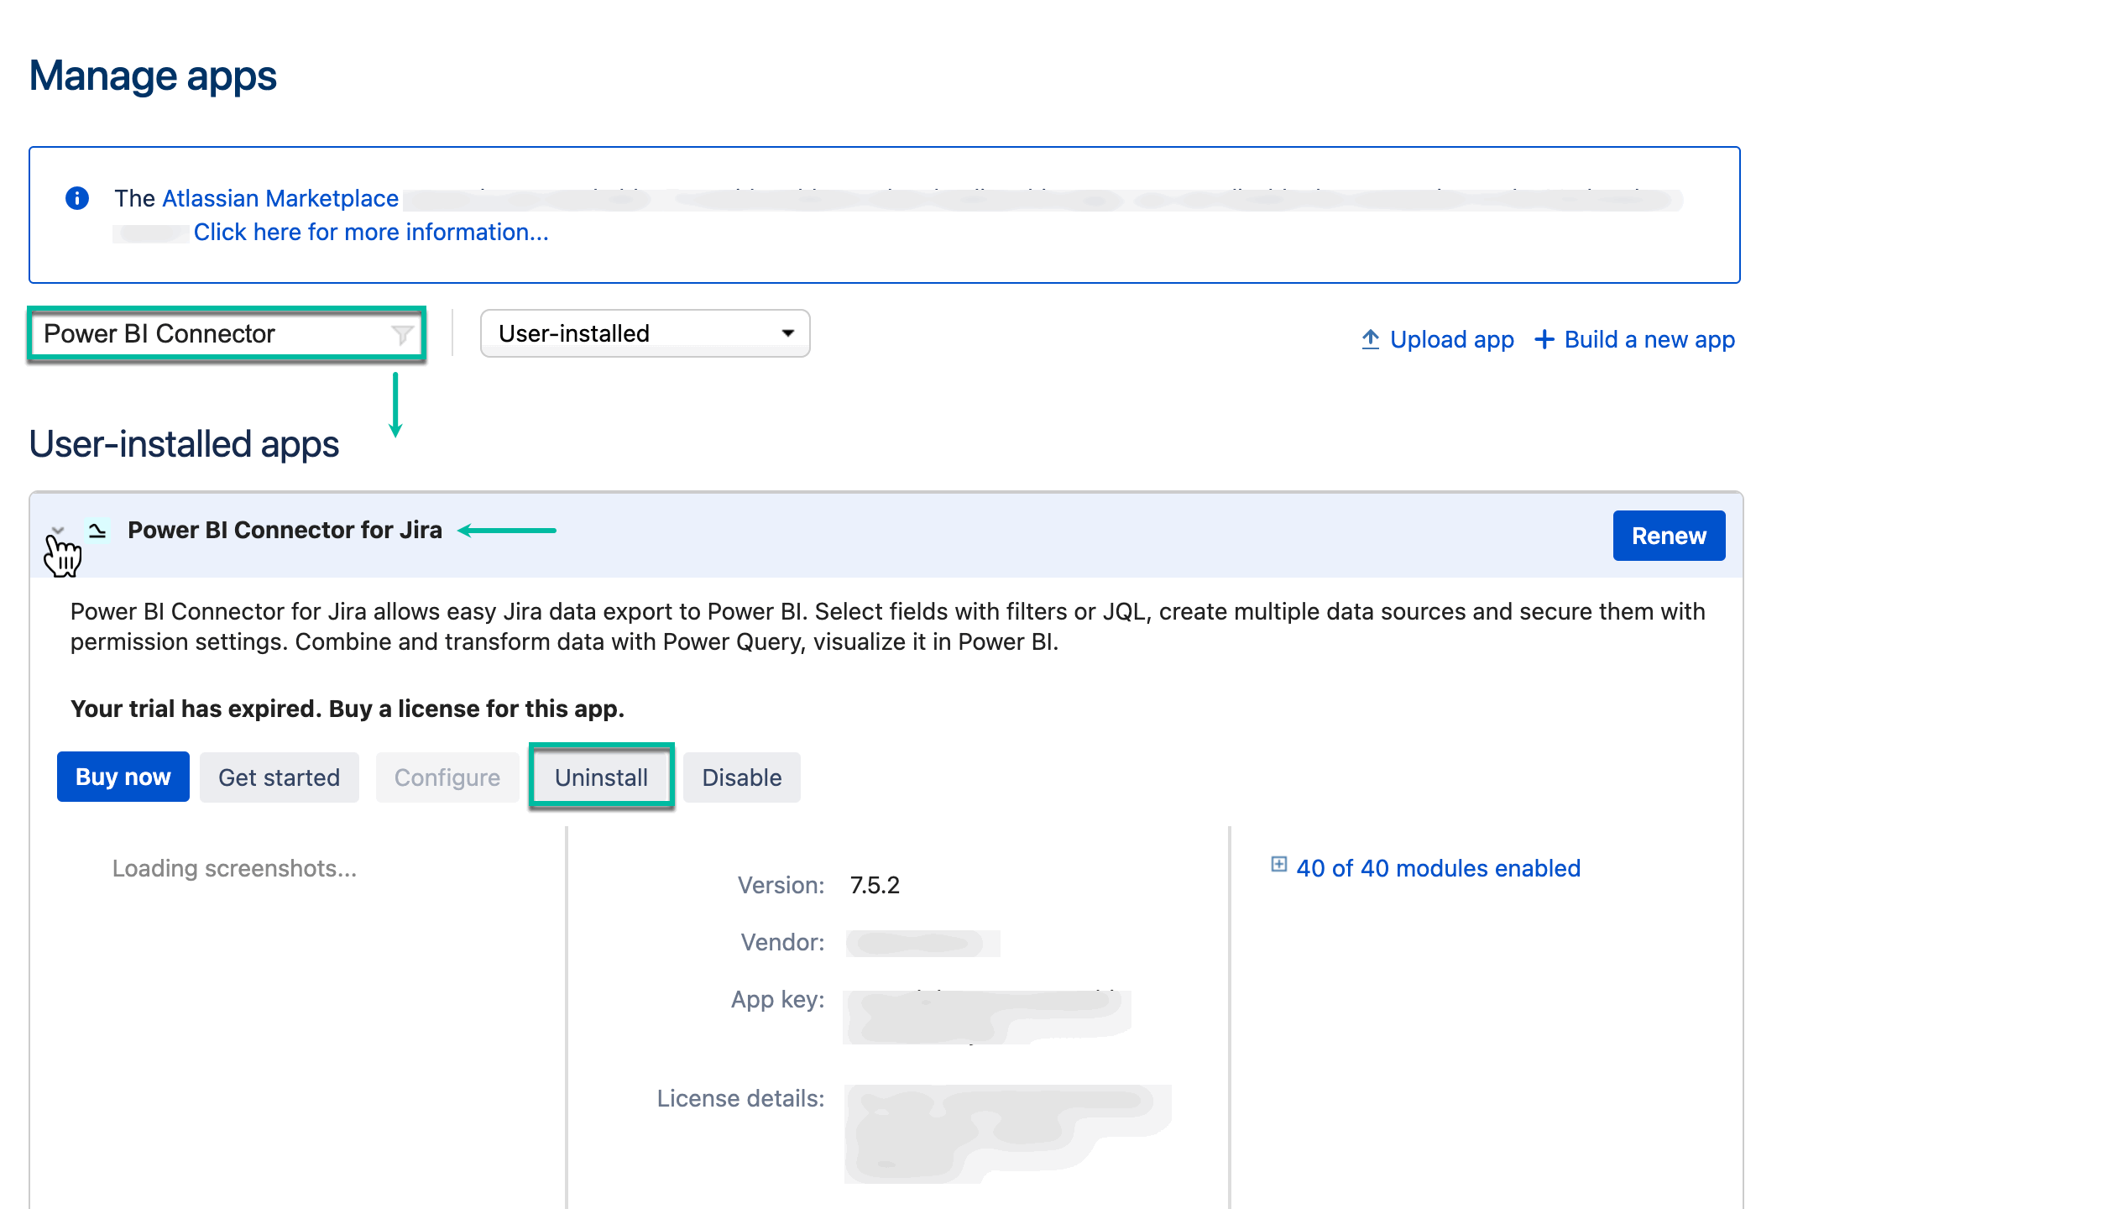Click Build a new app link
This screenshot has width=2127, height=1209.
click(1649, 339)
